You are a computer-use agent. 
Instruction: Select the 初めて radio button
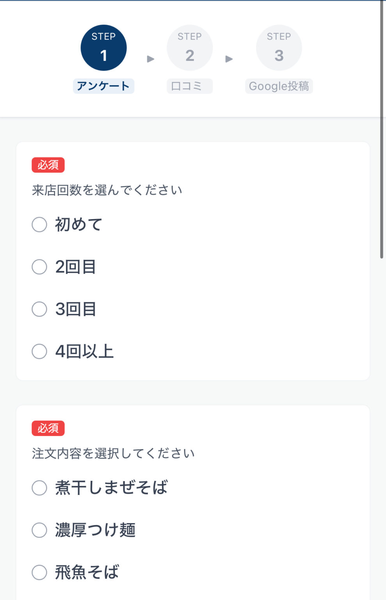(39, 225)
